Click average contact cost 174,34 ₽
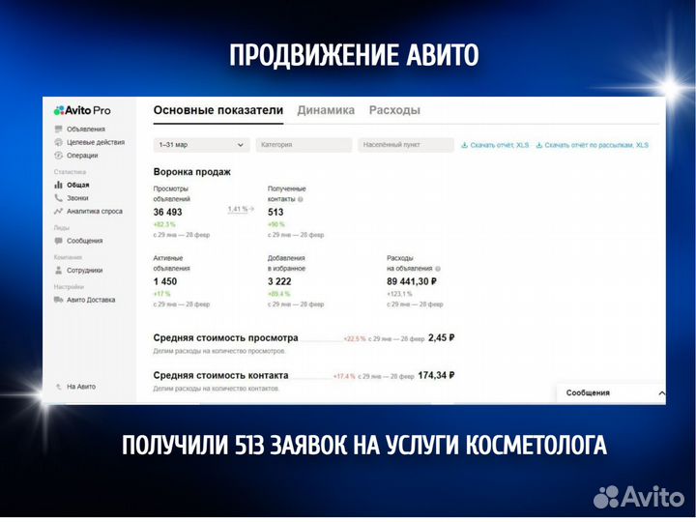This screenshot has height=522, width=696. pos(436,375)
